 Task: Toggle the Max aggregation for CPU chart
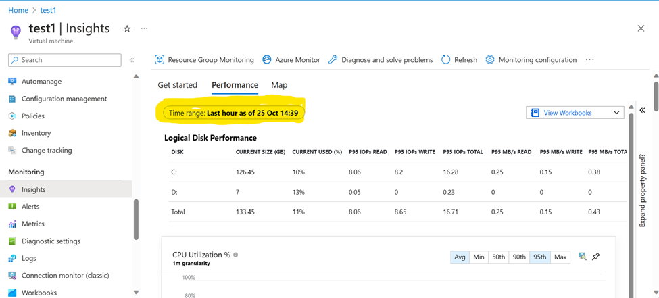560,257
